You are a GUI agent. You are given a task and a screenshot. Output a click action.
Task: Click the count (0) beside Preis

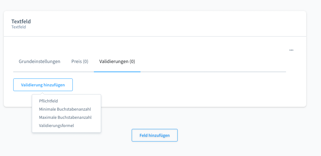pos(85,61)
